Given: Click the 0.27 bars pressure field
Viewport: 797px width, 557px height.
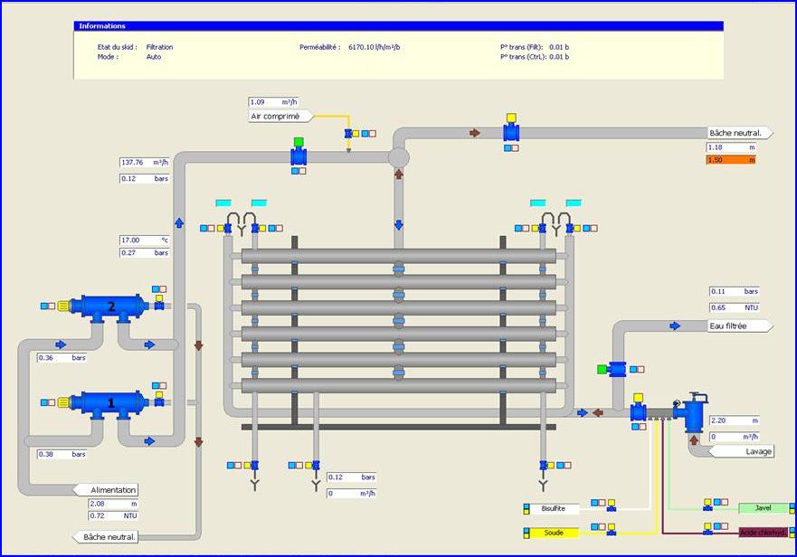Looking at the screenshot, I should (x=145, y=252).
